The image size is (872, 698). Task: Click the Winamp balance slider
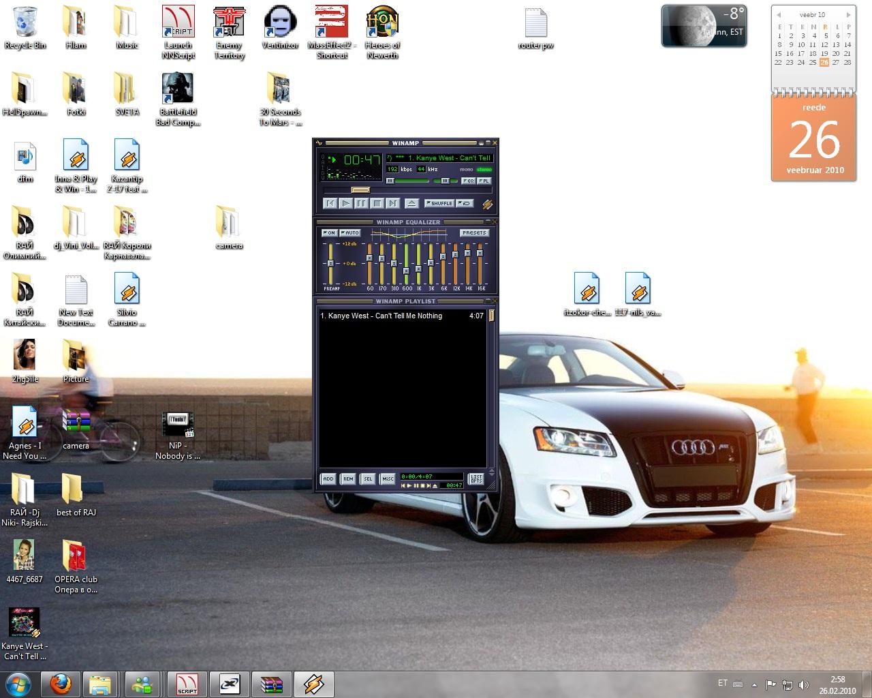click(x=446, y=181)
